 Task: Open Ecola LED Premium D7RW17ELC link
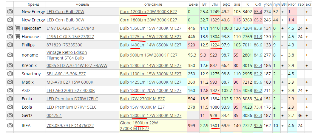coord(72,99)
